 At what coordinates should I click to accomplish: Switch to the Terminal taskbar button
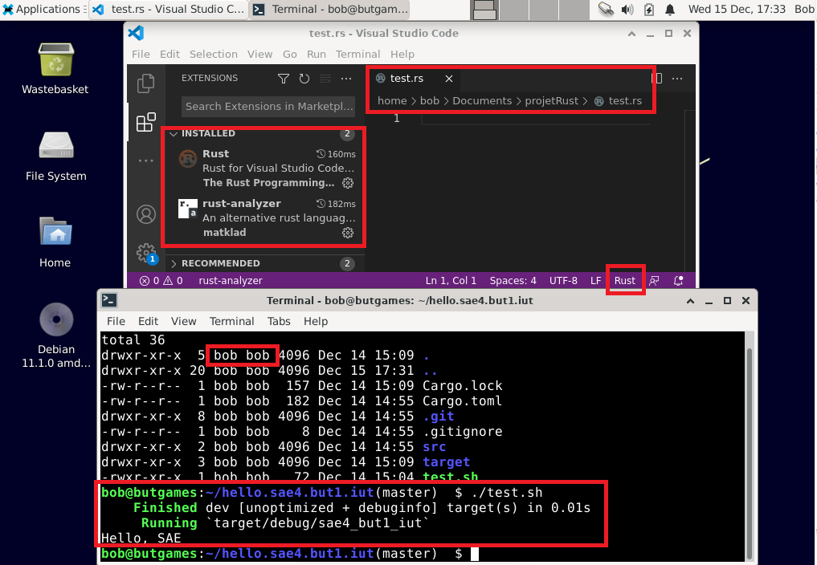329,10
